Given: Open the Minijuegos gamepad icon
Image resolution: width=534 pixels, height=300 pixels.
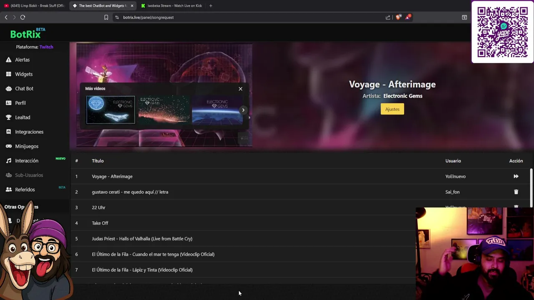Looking at the screenshot, I should pos(8,146).
